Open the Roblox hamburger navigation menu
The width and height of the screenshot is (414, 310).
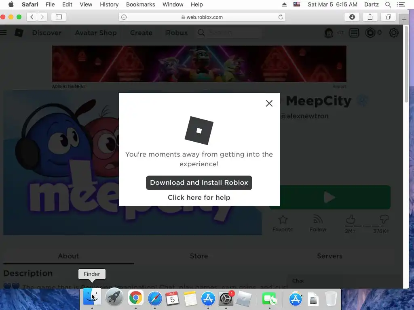(3, 33)
